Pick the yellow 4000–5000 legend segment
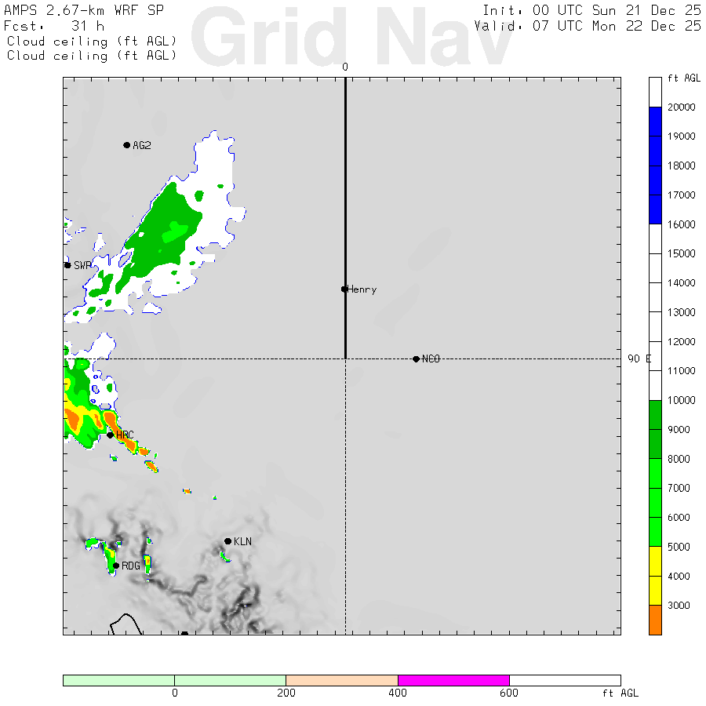Screen dimensions: 706x706 (x=655, y=562)
